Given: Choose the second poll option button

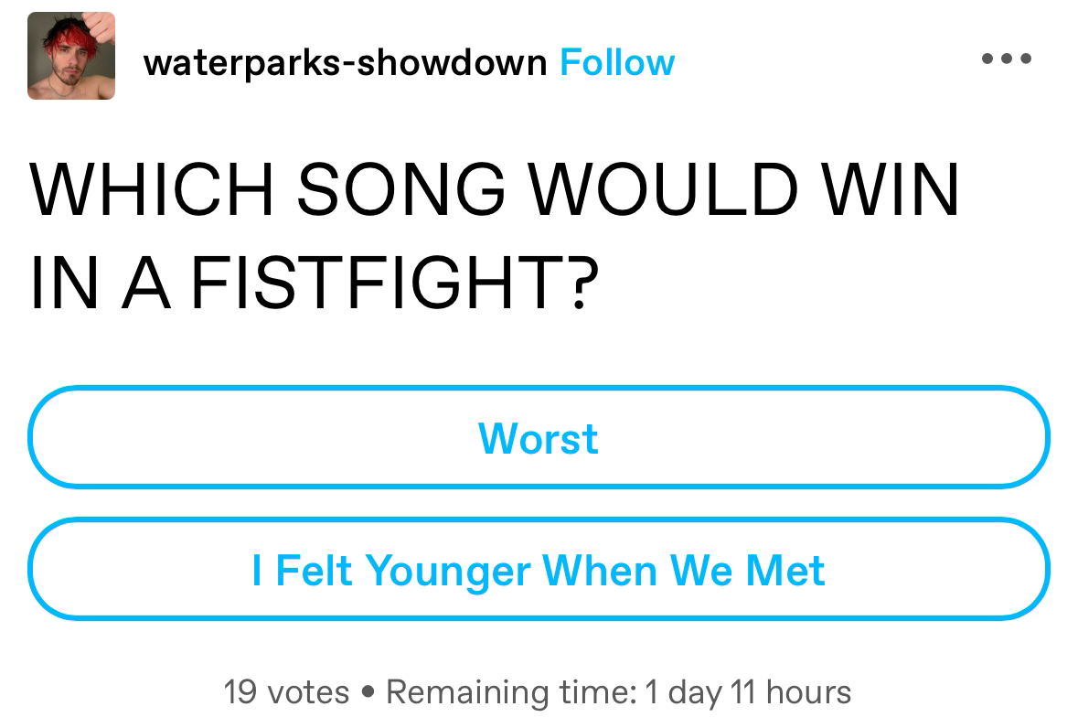Looking at the screenshot, I should pyautogui.click(x=539, y=569).
